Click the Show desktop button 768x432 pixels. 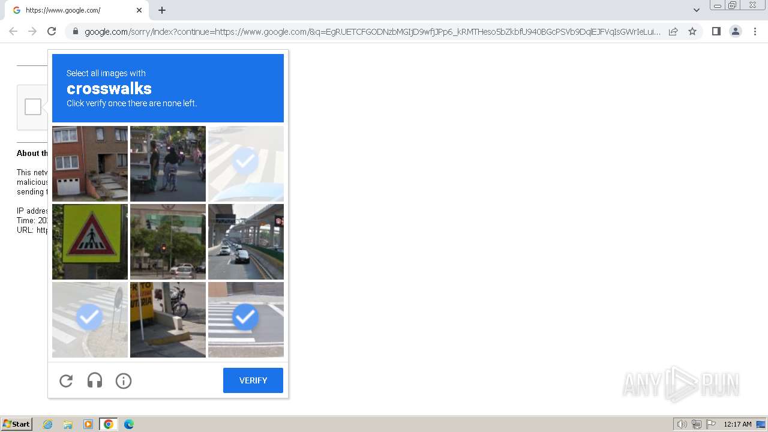pyautogui.click(x=761, y=424)
